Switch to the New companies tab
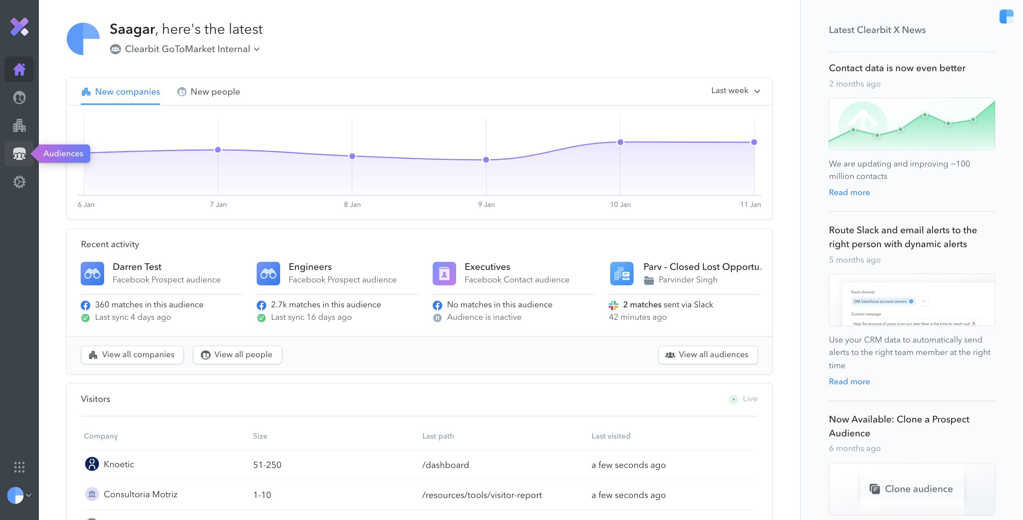 (120, 92)
